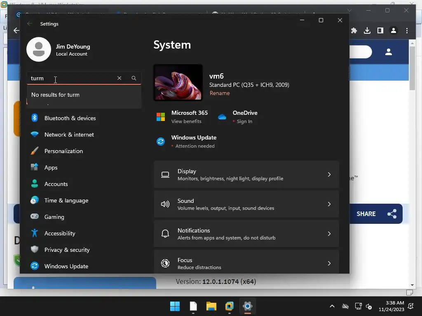The height and width of the screenshot is (316, 422).
Task: Open File Explorer from taskbar
Action: click(x=211, y=306)
